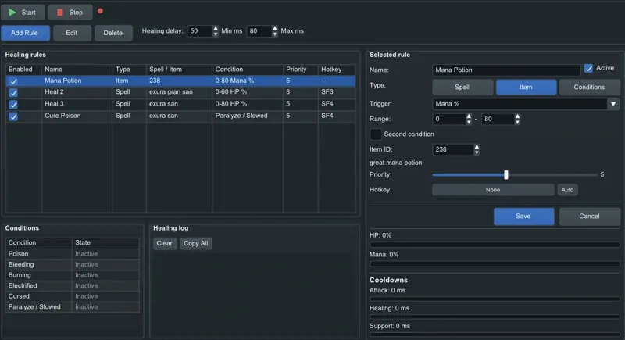Click the Electrified condition row
Screen dimensions: 625x340
[73, 286]
